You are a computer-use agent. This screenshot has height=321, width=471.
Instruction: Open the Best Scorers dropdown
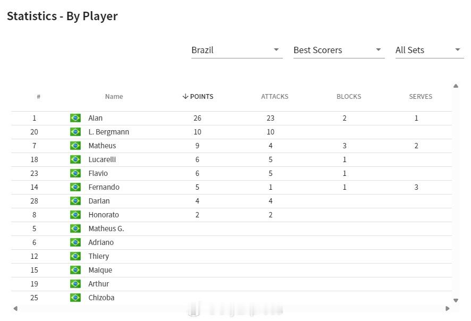pyautogui.click(x=339, y=50)
